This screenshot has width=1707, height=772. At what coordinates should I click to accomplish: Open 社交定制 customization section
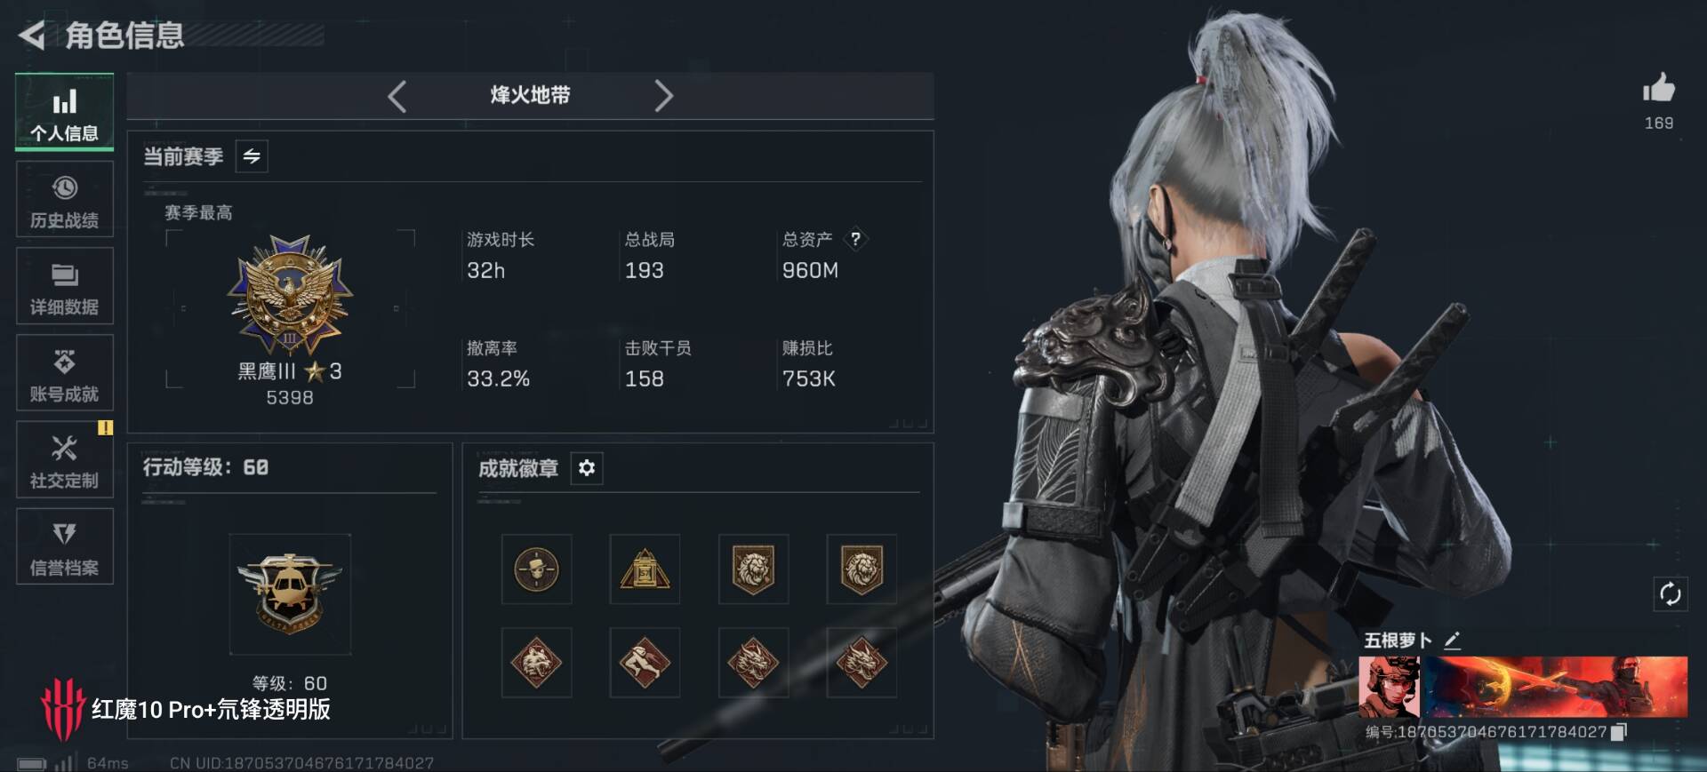pos(64,459)
